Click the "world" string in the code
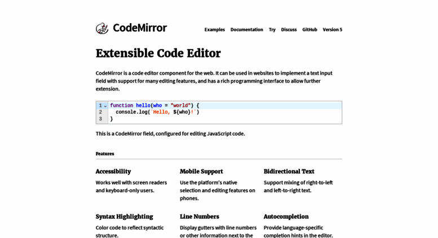 [x=180, y=105]
